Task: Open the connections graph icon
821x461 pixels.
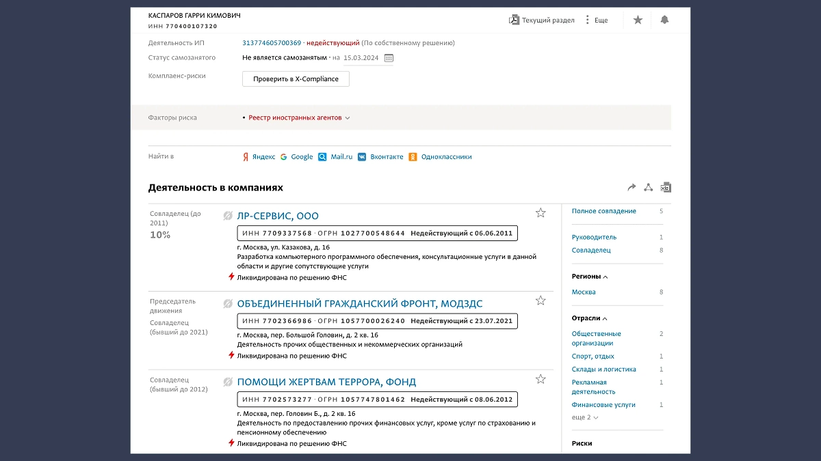Action: (x=649, y=186)
